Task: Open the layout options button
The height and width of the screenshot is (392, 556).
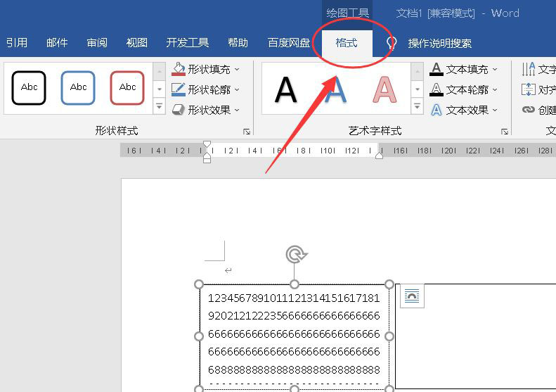Action: click(x=412, y=296)
